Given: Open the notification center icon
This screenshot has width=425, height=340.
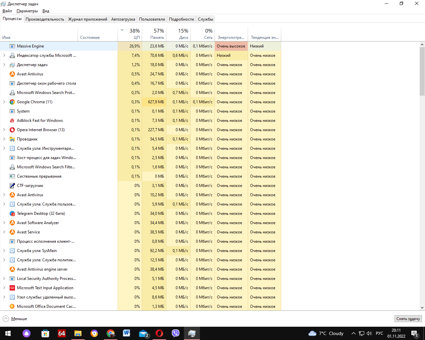Looking at the screenshot, I should click(414, 333).
